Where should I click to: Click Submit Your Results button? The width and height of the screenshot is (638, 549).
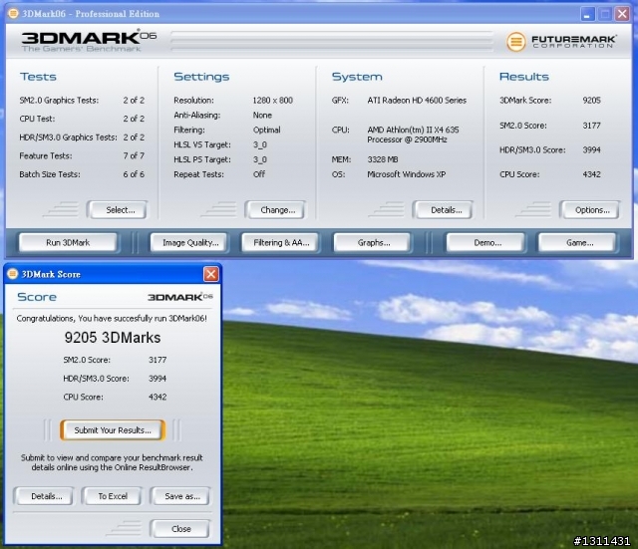pos(113,430)
